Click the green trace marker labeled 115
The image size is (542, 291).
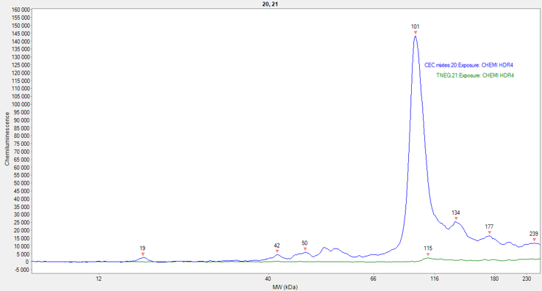428,254
